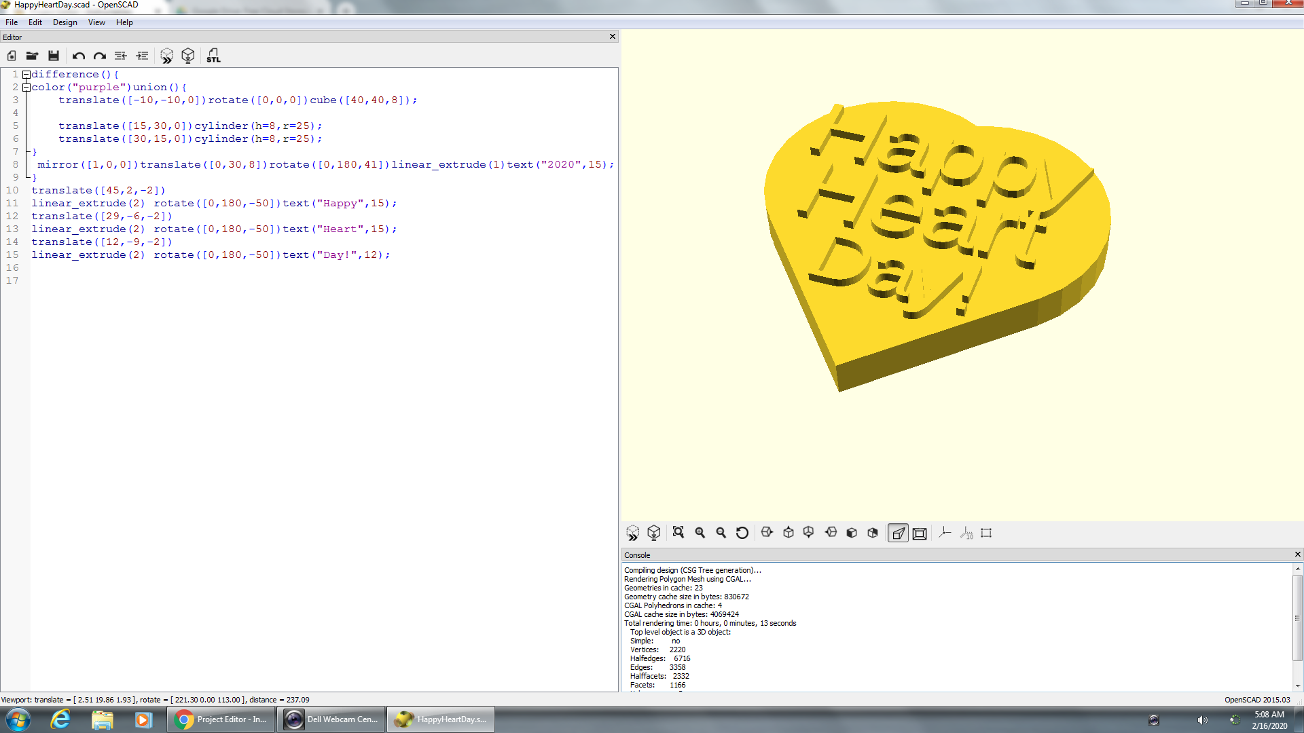Screen dimensions: 1304x733
Task: Click Preview icon in the viewport toolbar
Action: pos(633,533)
